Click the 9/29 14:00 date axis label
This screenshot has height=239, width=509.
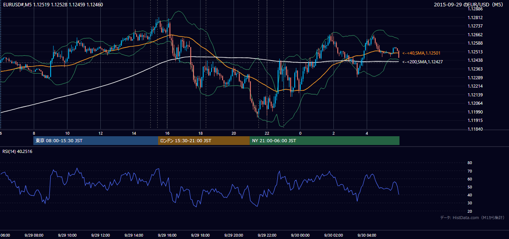tap(134, 235)
